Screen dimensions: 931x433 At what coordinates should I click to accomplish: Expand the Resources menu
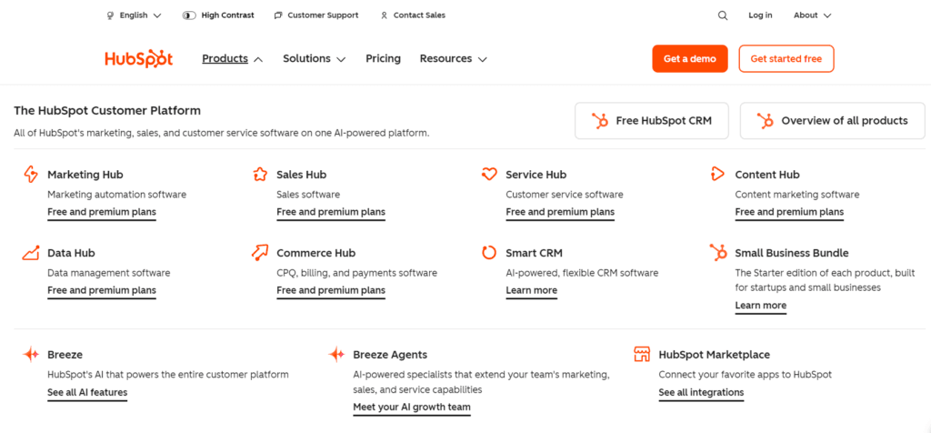pyautogui.click(x=453, y=59)
